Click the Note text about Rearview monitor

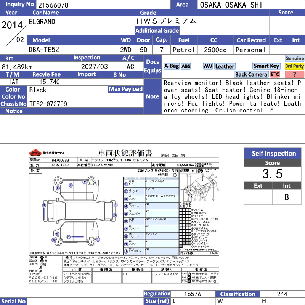(233, 97)
